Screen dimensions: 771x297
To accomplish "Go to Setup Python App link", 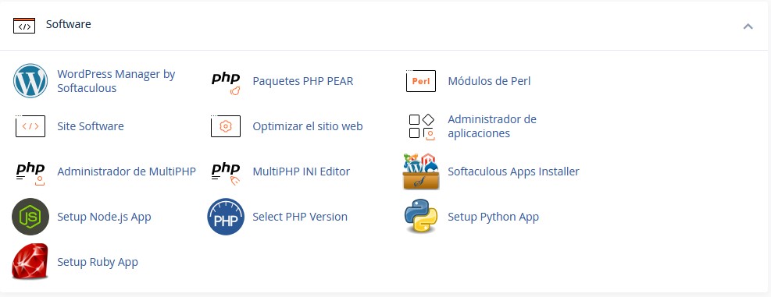I will [493, 217].
